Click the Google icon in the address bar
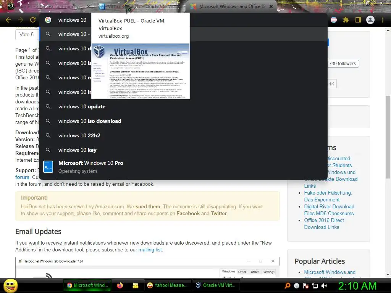This screenshot has width=391, height=293. pyautogui.click(x=48, y=20)
